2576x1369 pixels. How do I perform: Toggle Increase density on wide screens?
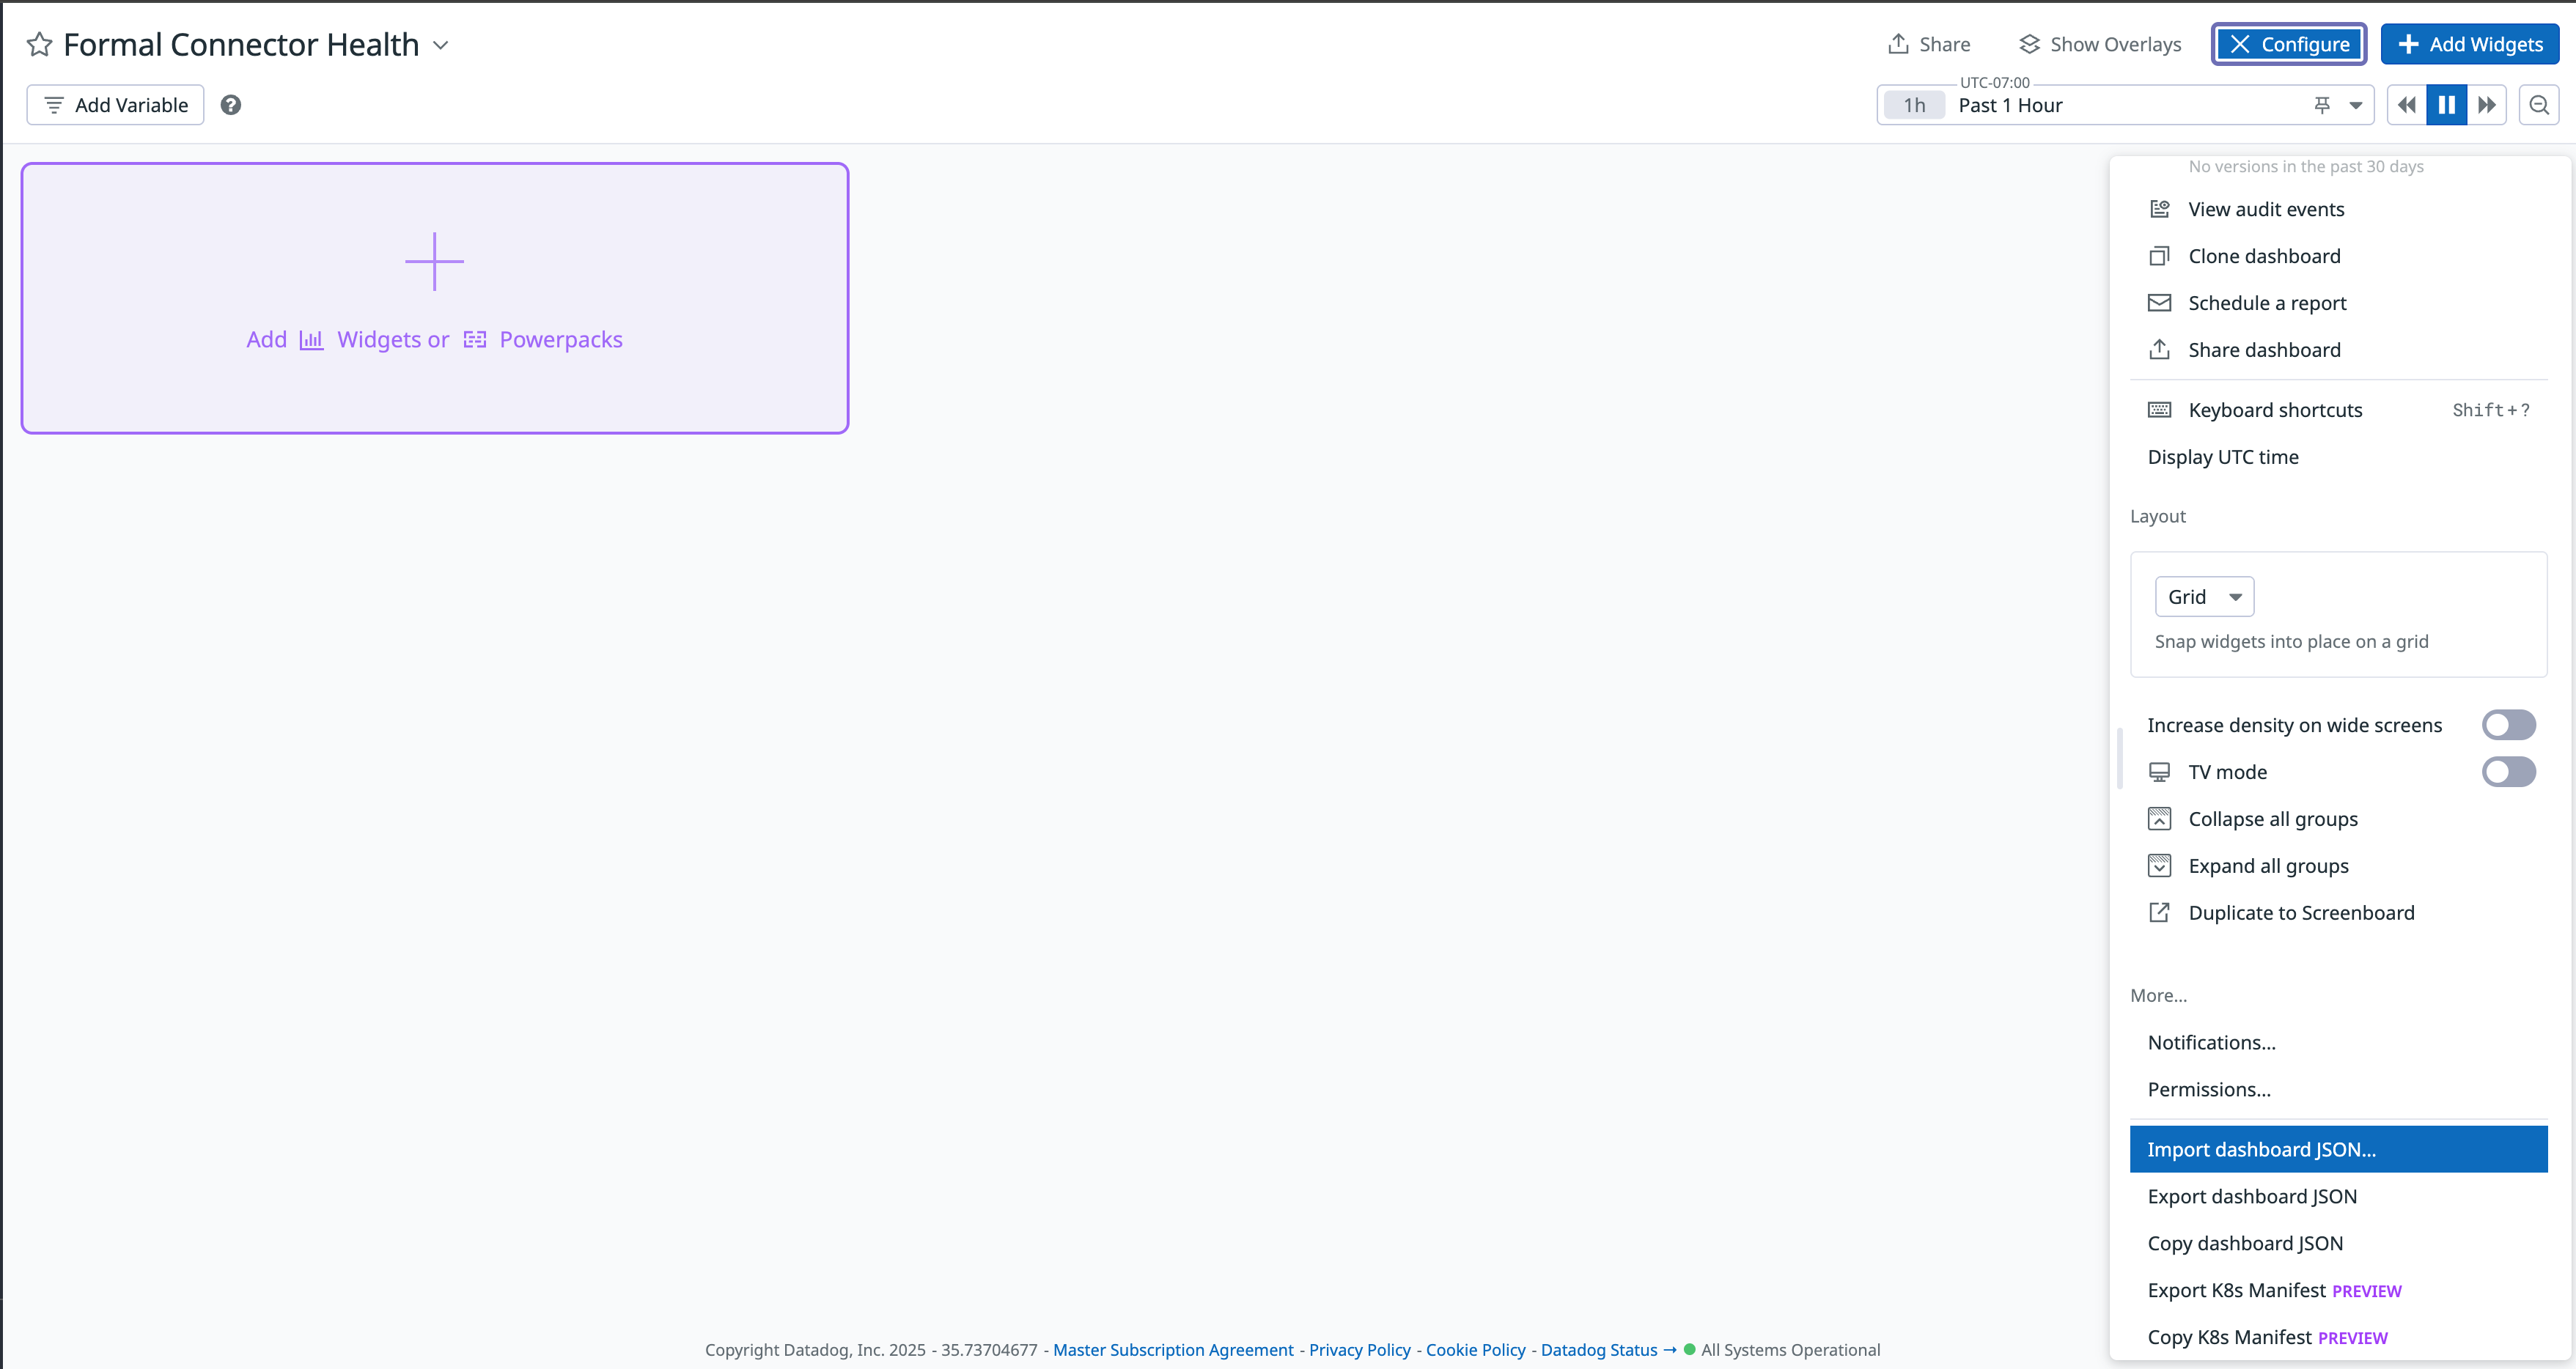[x=2508, y=725]
